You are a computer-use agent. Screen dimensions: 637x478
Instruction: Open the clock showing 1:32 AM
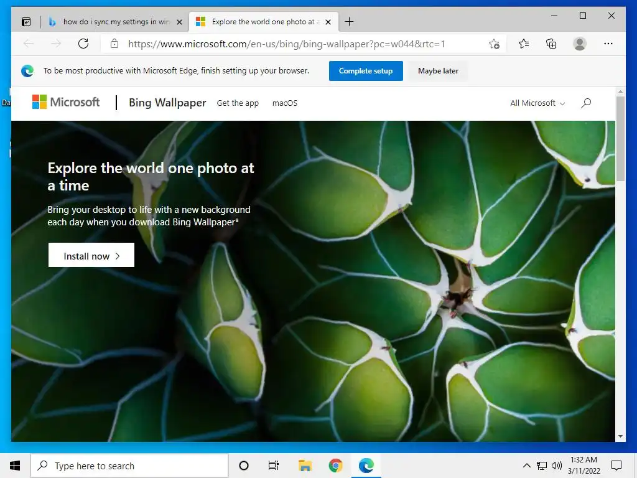(x=584, y=466)
